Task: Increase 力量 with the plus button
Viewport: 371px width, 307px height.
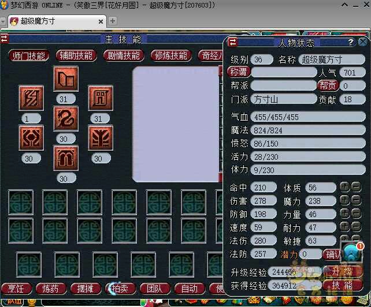Action: (x=345, y=214)
